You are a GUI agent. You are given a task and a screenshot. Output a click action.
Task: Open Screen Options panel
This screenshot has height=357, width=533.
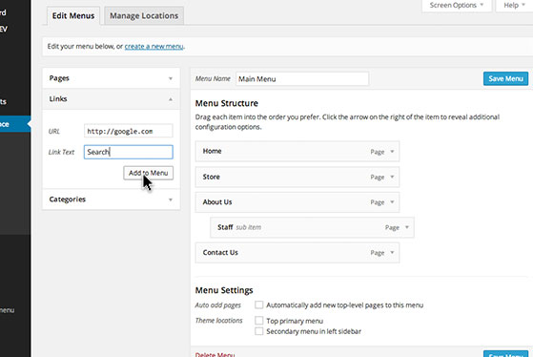(456, 6)
